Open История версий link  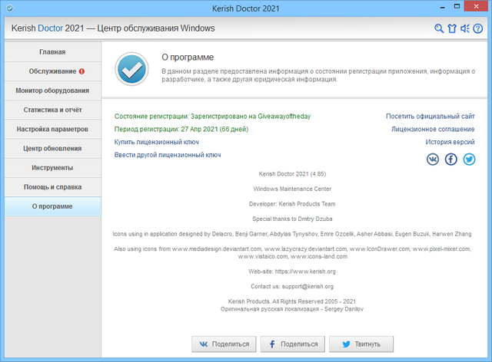pyautogui.click(x=450, y=142)
